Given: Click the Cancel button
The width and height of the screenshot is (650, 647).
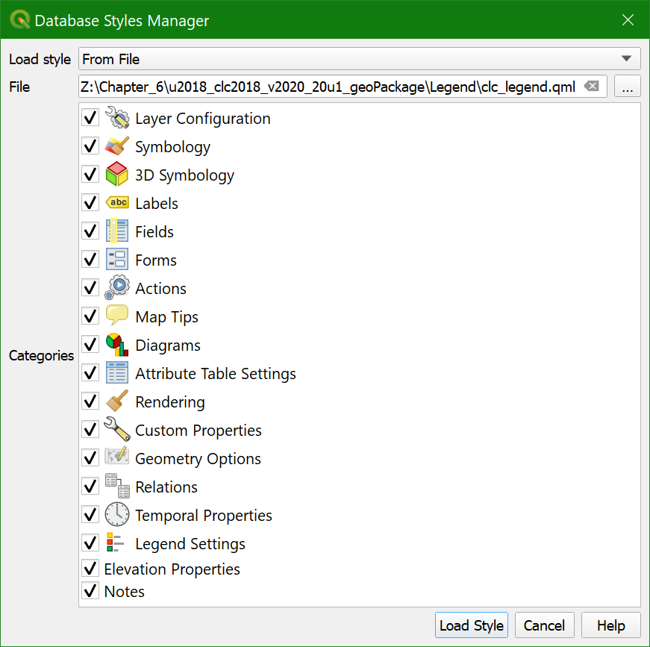Looking at the screenshot, I should tap(544, 625).
